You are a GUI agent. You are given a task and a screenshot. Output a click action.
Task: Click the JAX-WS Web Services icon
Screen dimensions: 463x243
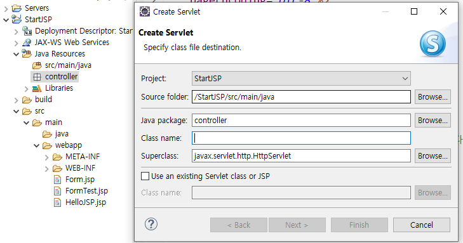tap(27, 43)
